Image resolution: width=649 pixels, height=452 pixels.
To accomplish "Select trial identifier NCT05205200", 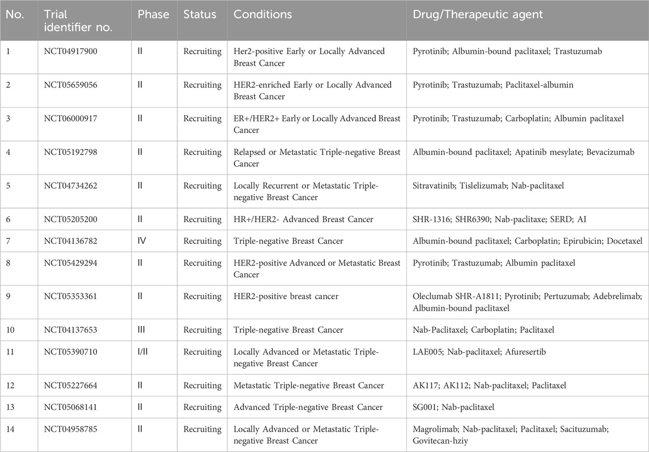I will click(x=71, y=219).
